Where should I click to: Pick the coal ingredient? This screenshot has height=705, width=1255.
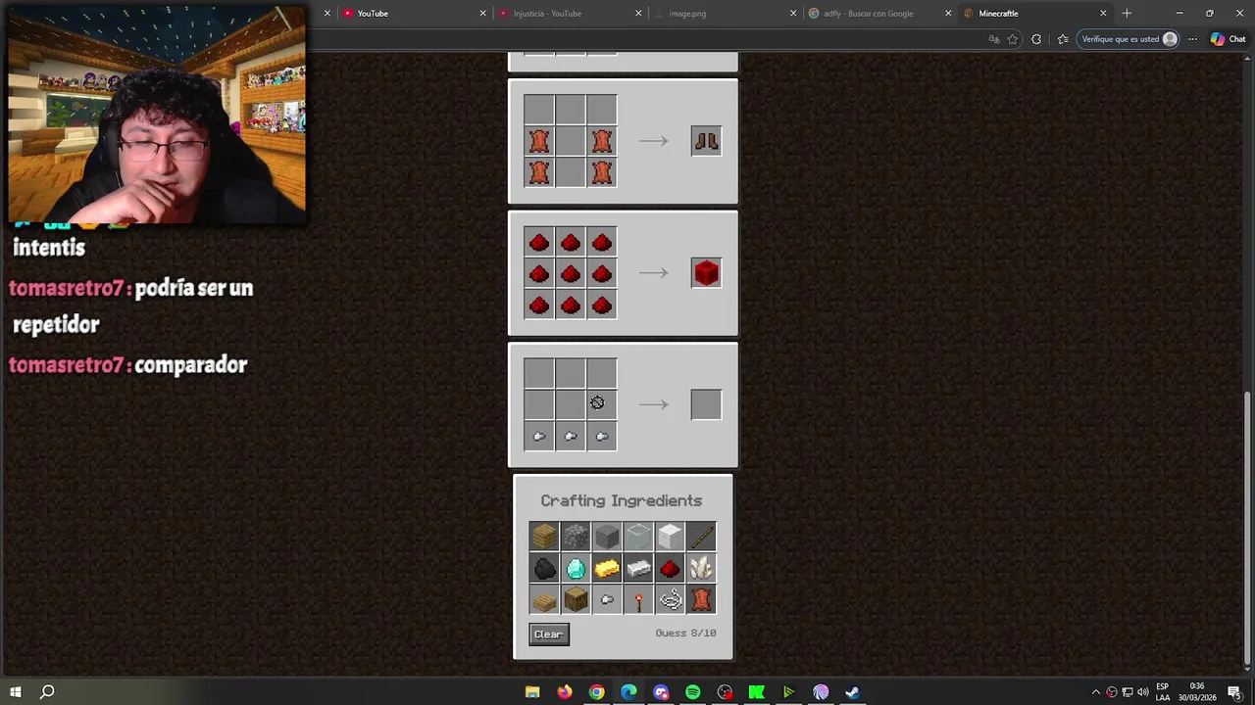click(x=544, y=568)
